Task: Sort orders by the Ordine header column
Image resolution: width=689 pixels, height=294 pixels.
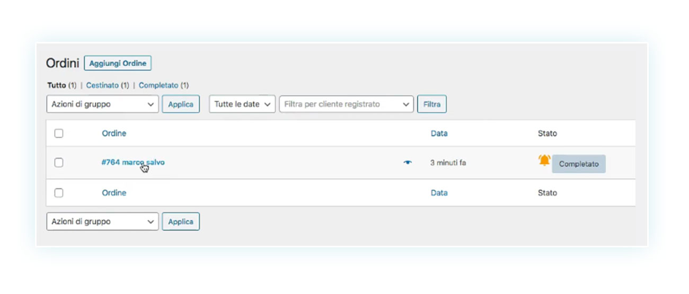Action: point(114,133)
